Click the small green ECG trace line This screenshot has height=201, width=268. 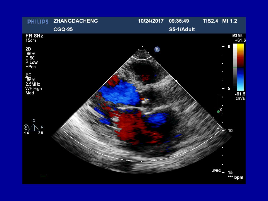pyautogui.click(x=43, y=176)
